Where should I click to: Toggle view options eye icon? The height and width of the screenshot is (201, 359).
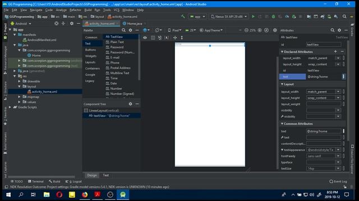pos(145,37)
